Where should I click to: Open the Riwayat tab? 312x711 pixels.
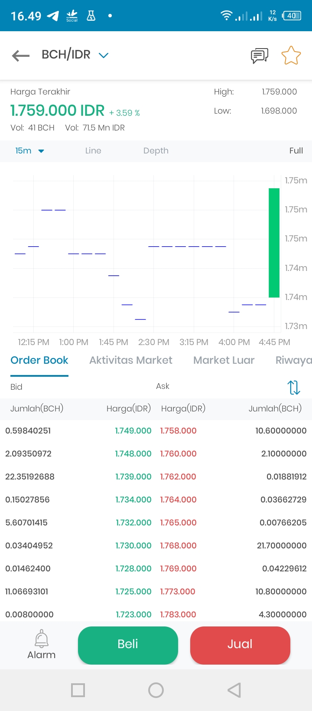coord(294,360)
